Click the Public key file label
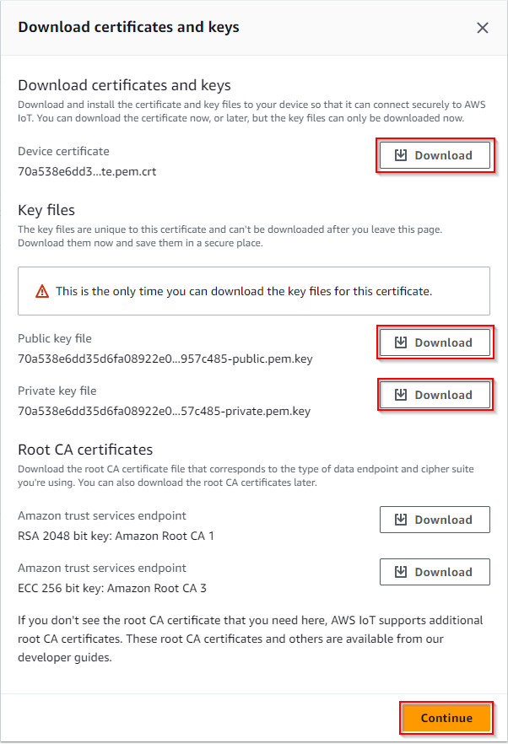Screen dimensions: 508x744 [x=55, y=338]
